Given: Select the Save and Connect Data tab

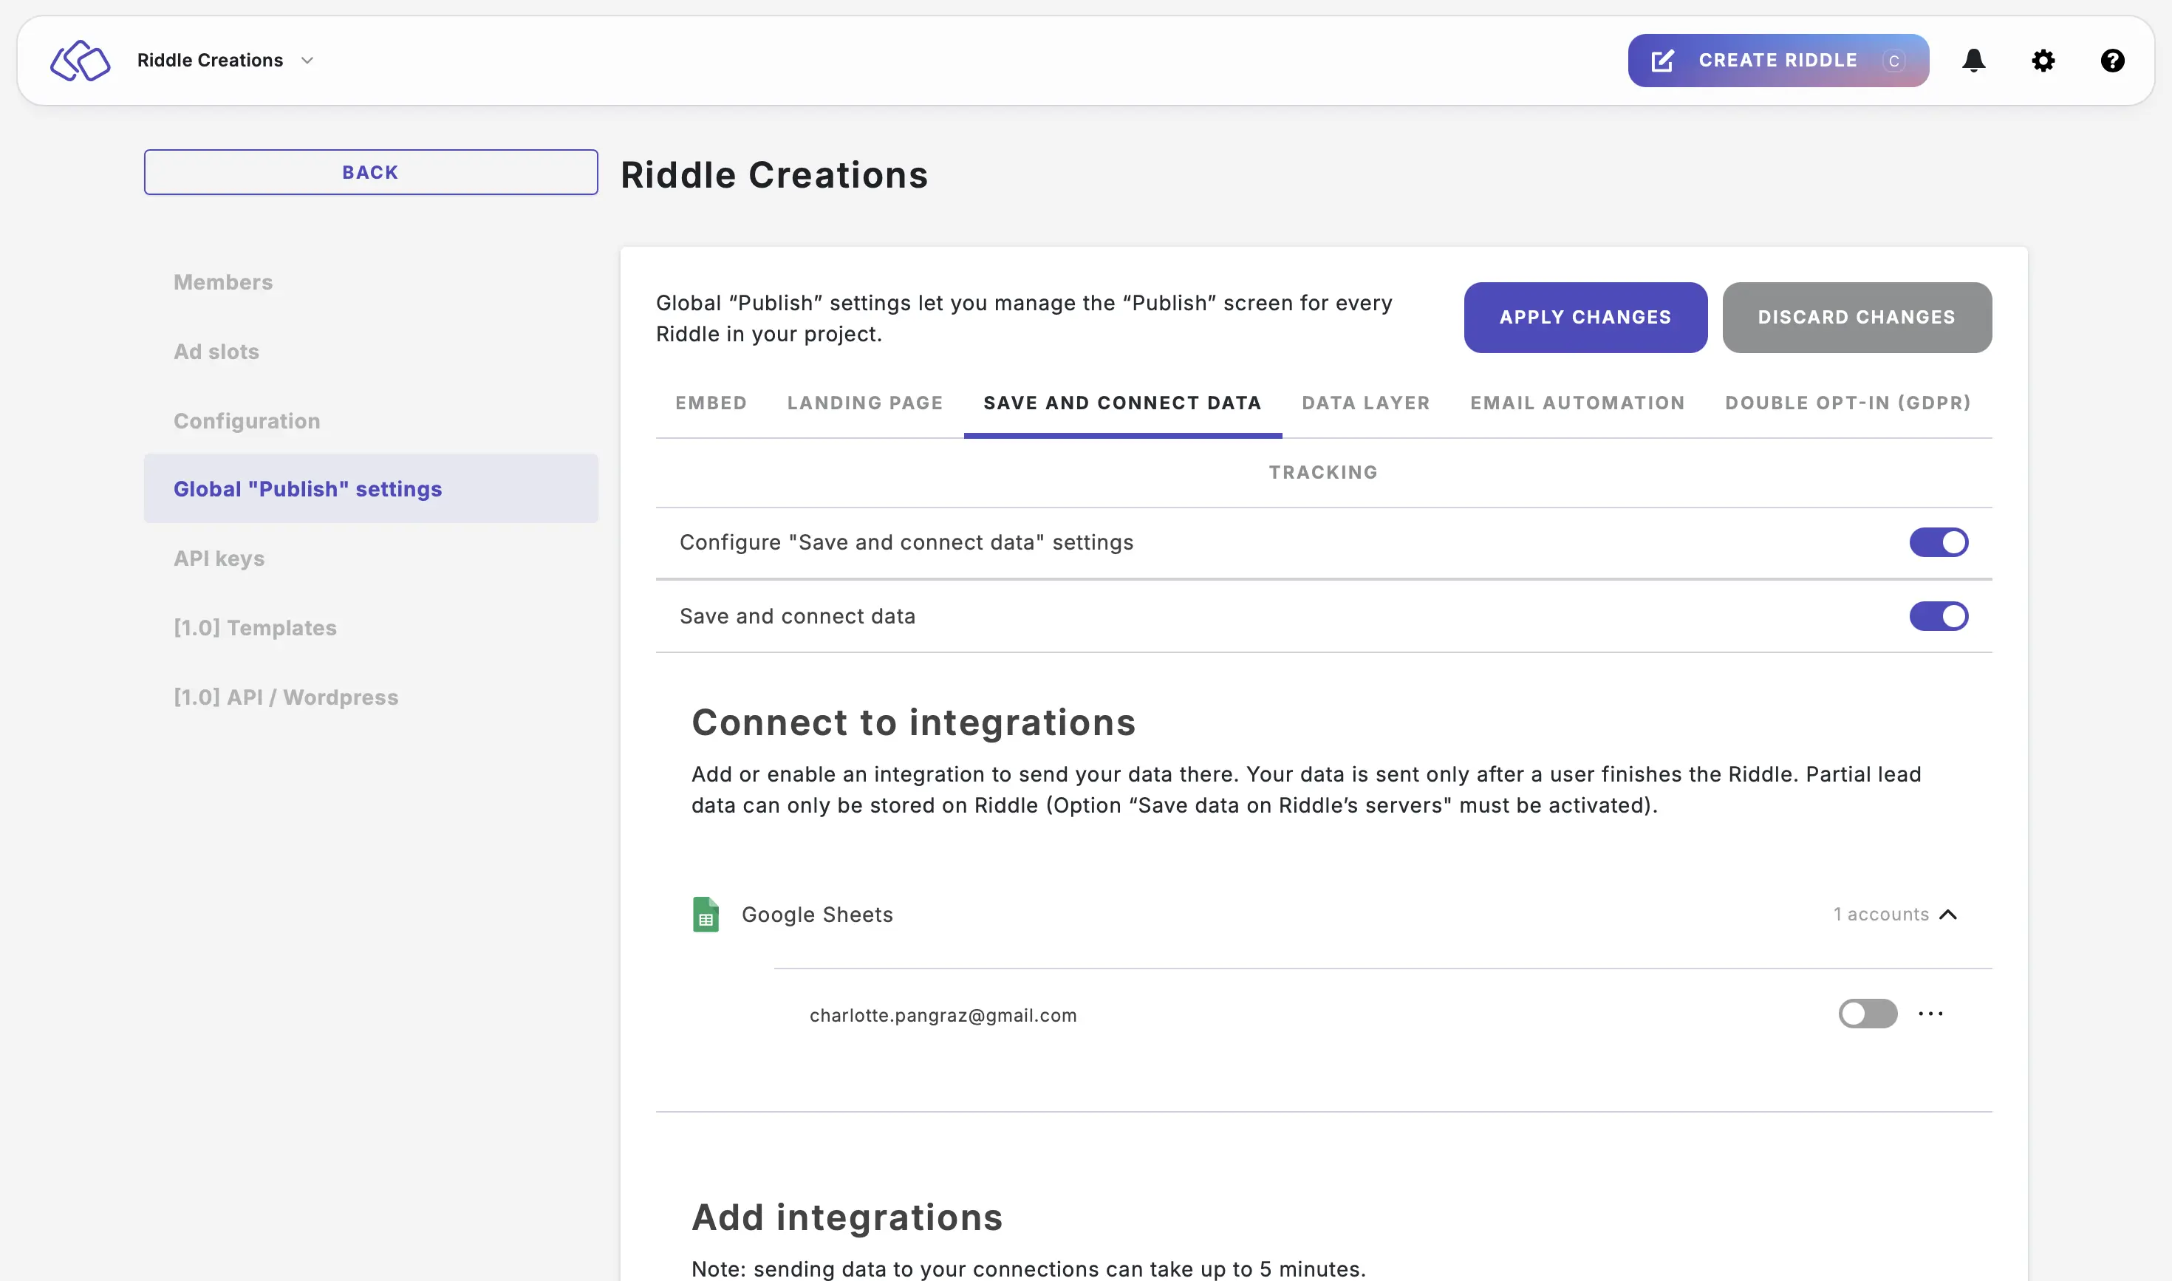Looking at the screenshot, I should [1122, 403].
